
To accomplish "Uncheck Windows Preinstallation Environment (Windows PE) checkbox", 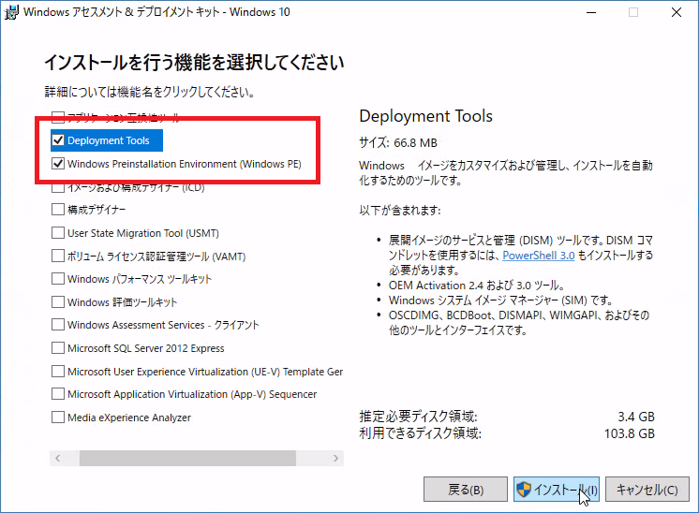I will [58, 164].
